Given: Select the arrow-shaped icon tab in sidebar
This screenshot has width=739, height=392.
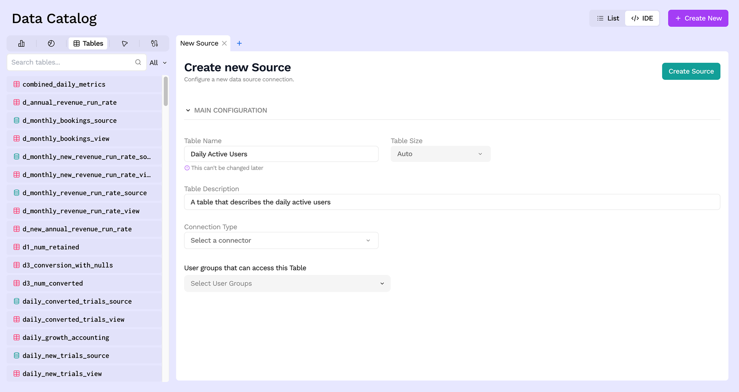Looking at the screenshot, I should click(124, 43).
